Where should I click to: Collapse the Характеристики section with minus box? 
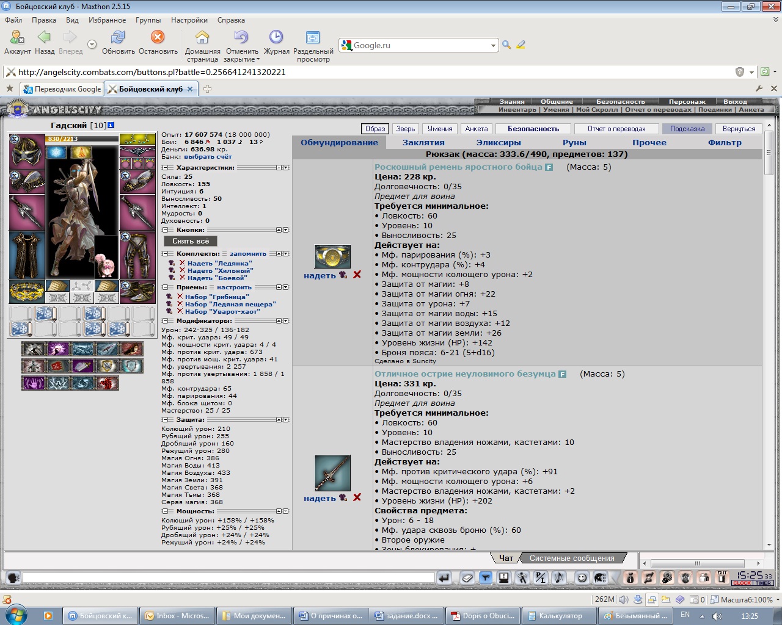(166, 168)
